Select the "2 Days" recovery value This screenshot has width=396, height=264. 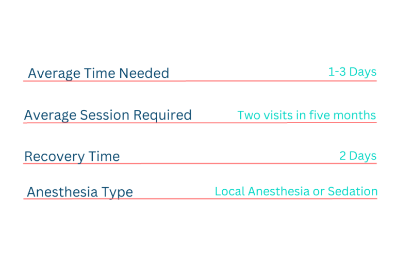click(358, 156)
